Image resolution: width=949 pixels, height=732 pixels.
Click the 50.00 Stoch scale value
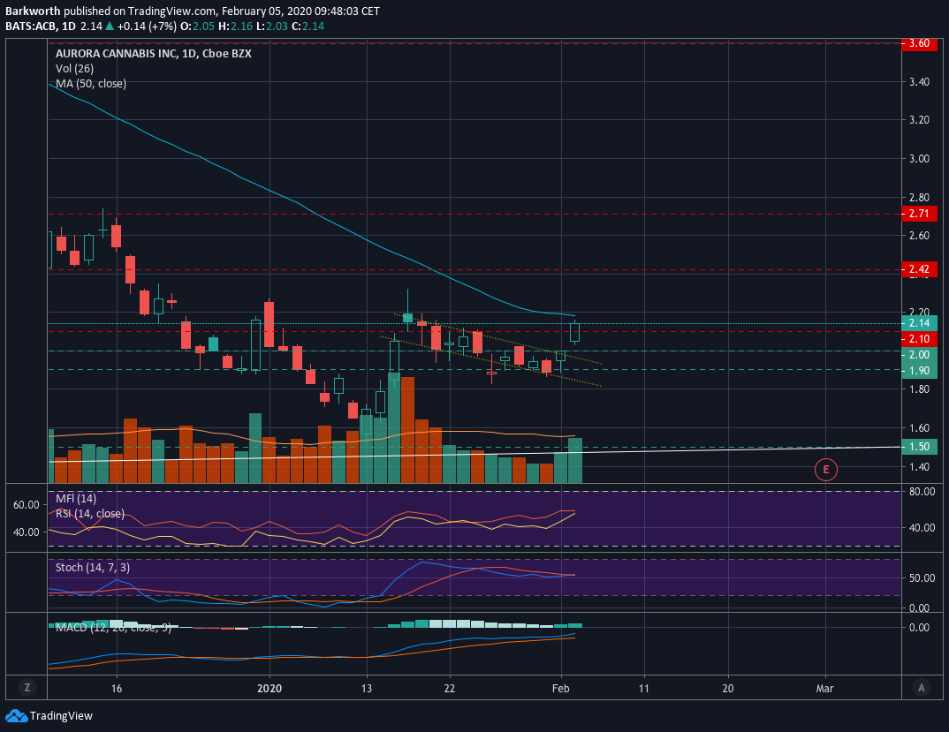[x=922, y=577]
